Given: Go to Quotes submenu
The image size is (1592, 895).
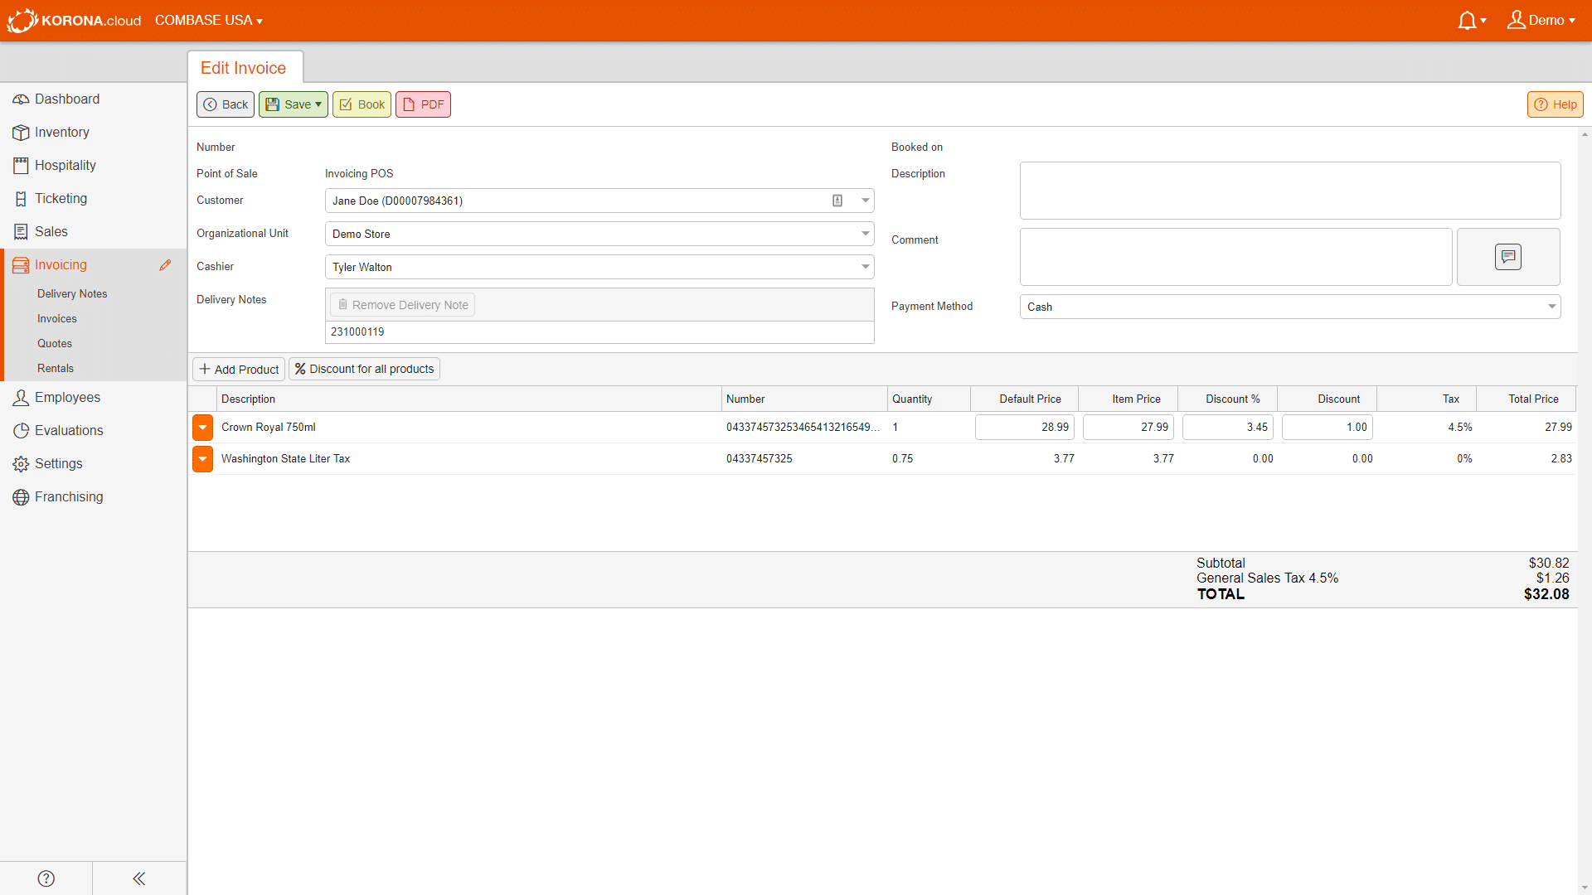Looking at the screenshot, I should [55, 344].
